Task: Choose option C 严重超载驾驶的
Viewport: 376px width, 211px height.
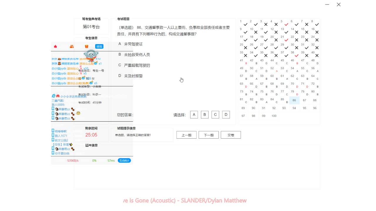Action: pyautogui.click(x=134, y=65)
